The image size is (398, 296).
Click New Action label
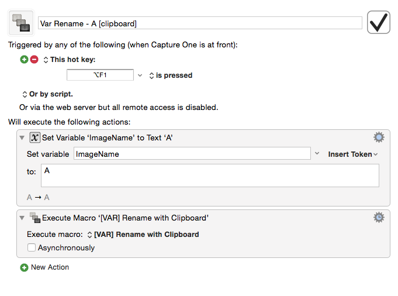(50, 267)
